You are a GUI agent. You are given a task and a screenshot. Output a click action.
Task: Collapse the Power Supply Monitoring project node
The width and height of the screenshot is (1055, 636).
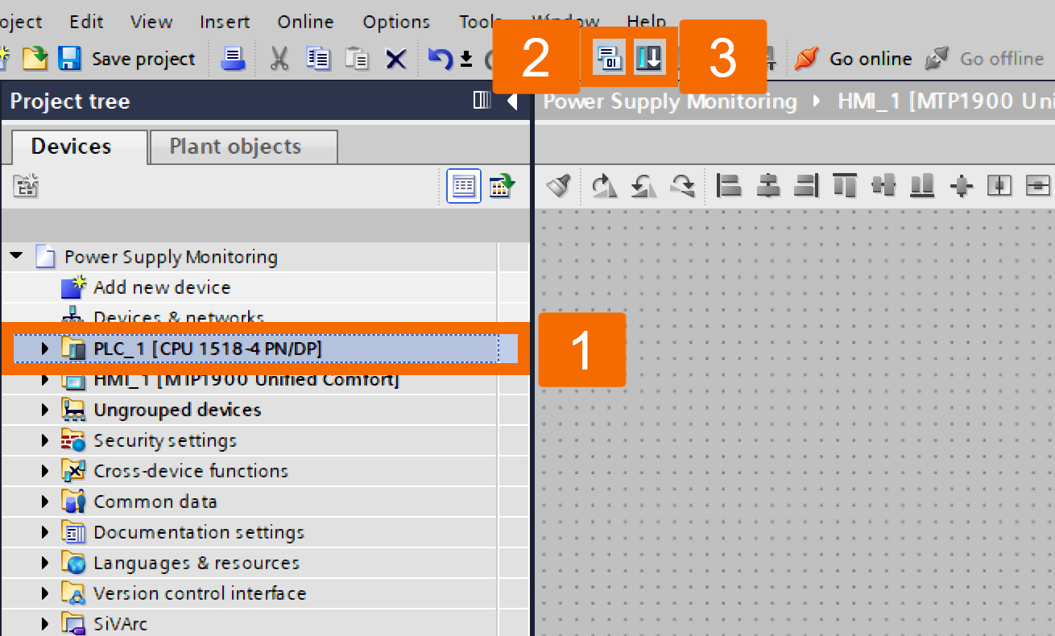16,257
